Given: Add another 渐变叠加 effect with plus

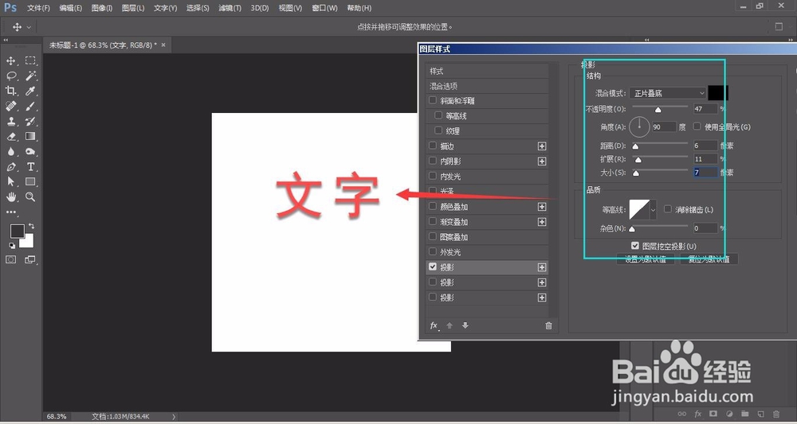Looking at the screenshot, I should click(x=542, y=222).
